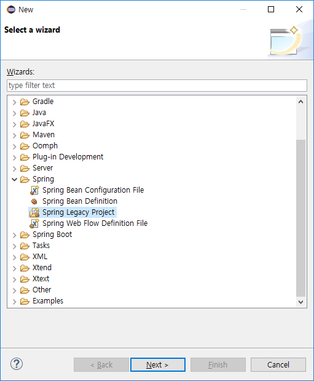Click the Next button
This screenshot has height=381, width=314.
(x=158, y=364)
